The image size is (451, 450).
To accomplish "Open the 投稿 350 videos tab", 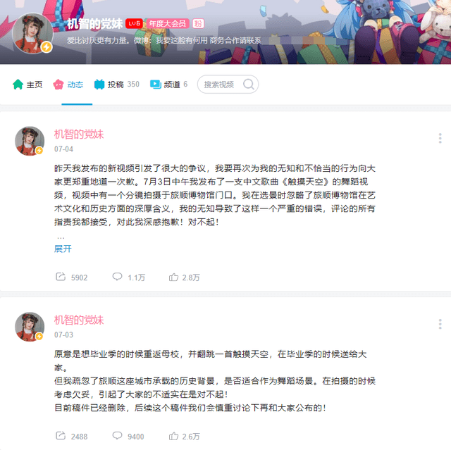I will coord(116,85).
